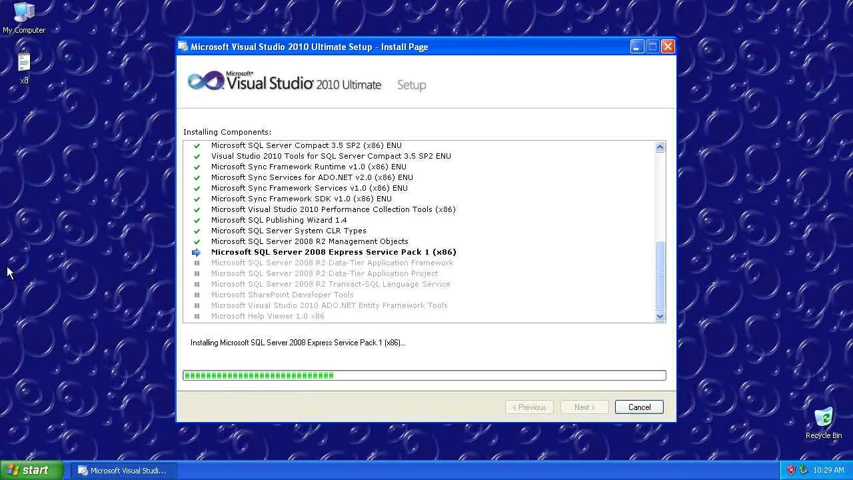Viewport: 853px width, 480px height.
Task: Select 'Microsoft Sync Framework Services v1.0 (x86) ENU'
Action: coord(309,188)
